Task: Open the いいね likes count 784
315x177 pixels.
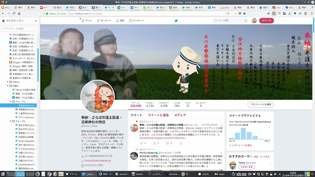Action: [177, 104]
